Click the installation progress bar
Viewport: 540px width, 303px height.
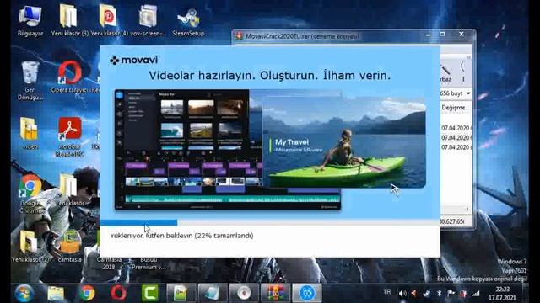270,222
